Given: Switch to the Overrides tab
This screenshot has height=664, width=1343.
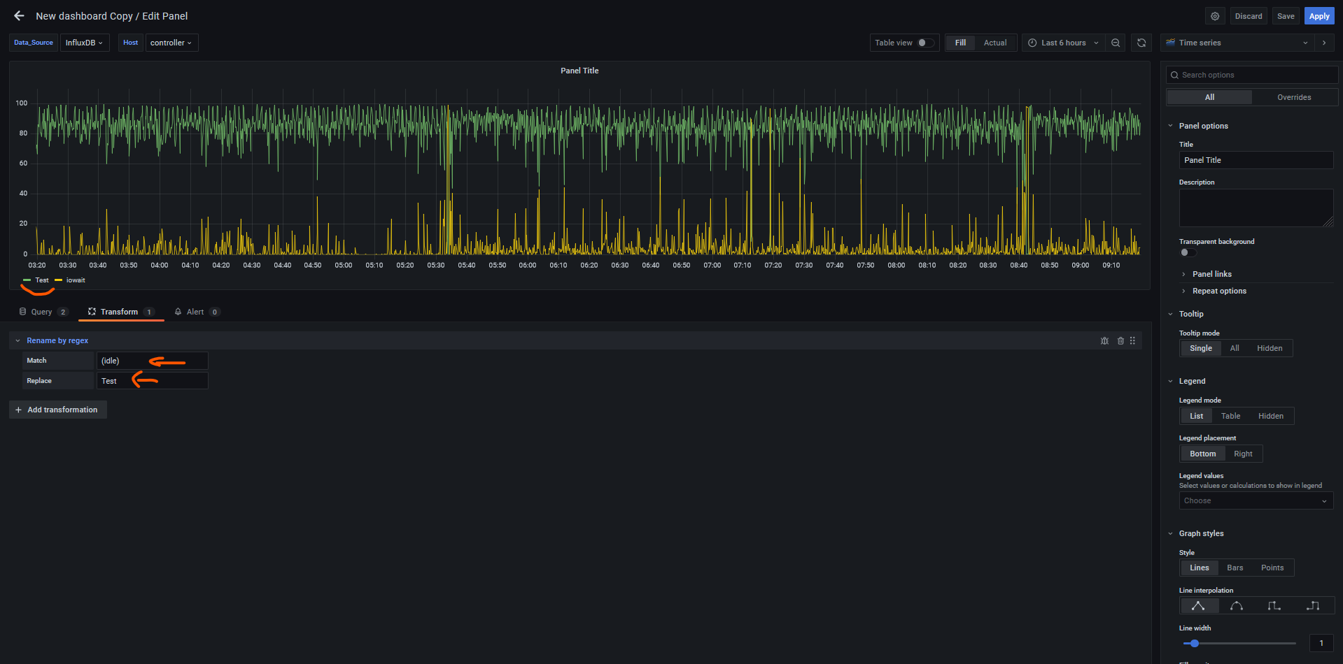Looking at the screenshot, I should [x=1294, y=97].
